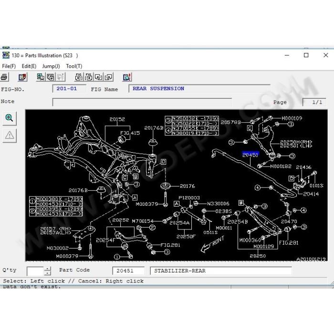Click the zoom-in magnifier button
Image resolution: width=334 pixels, height=334 pixels.
[x=10, y=118]
